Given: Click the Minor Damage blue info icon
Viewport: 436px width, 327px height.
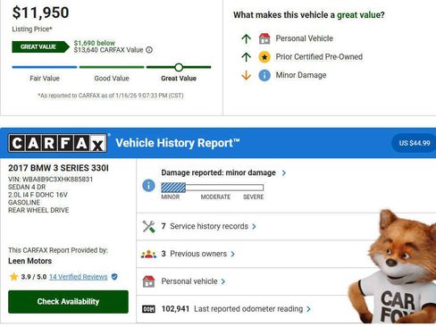Looking at the screenshot, I should (264, 75).
